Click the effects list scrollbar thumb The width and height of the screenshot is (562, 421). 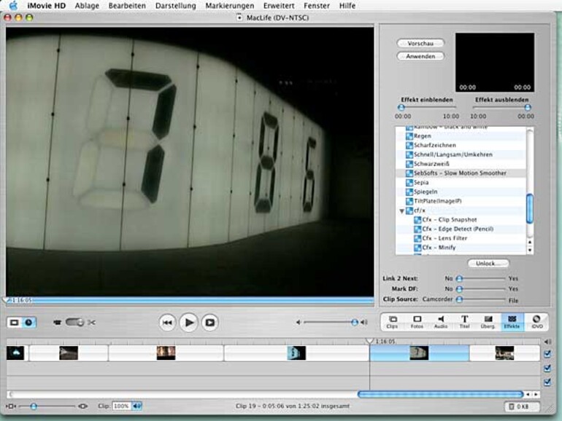tap(530, 208)
